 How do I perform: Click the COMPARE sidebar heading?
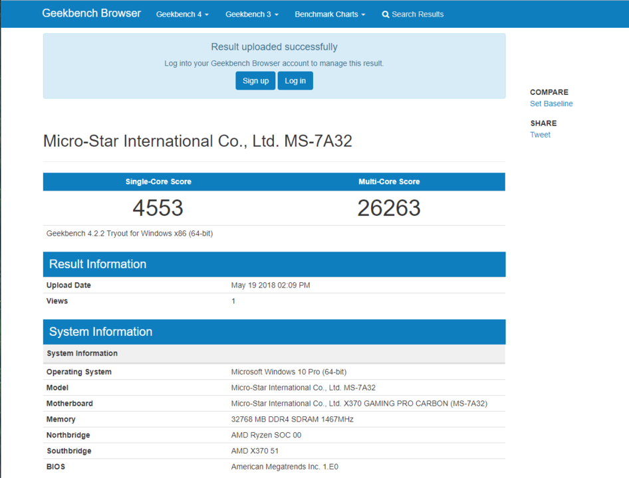pyautogui.click(x=549, y=92)
